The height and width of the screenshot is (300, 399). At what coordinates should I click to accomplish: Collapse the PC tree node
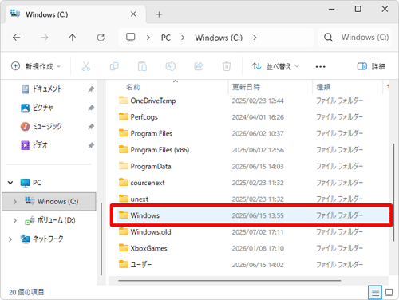[10, 183]
